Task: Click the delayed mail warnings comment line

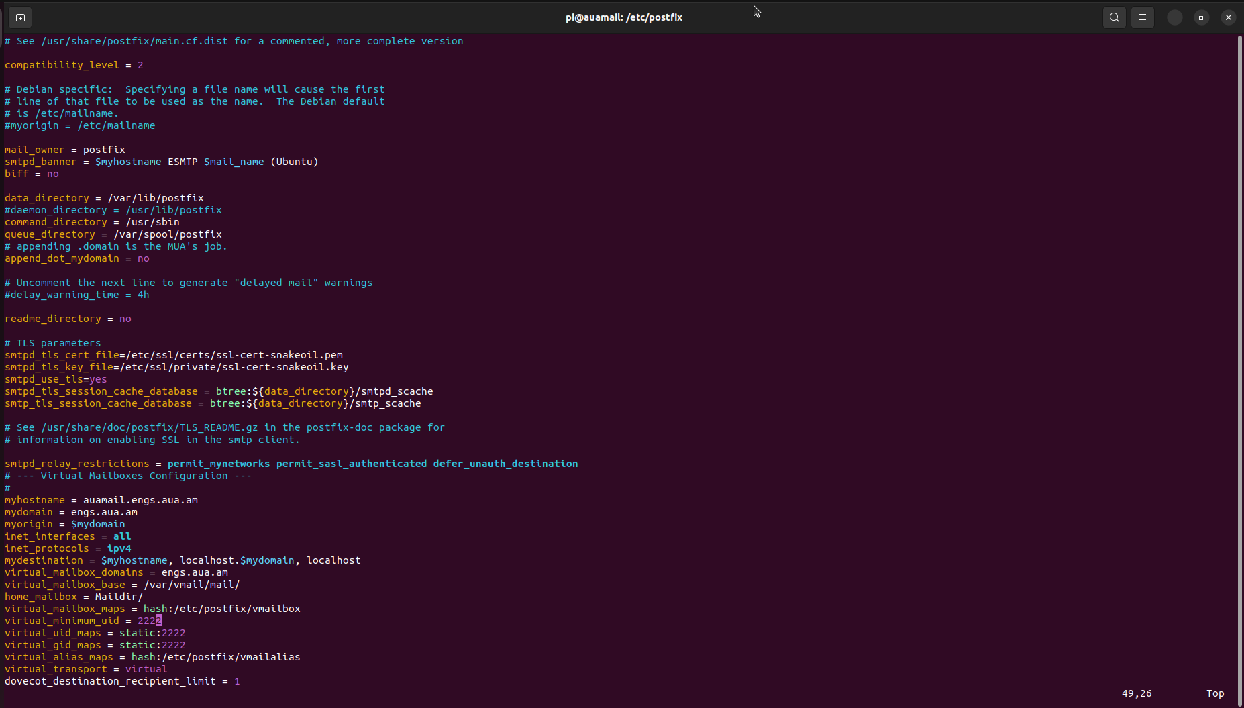Action: 189,283
